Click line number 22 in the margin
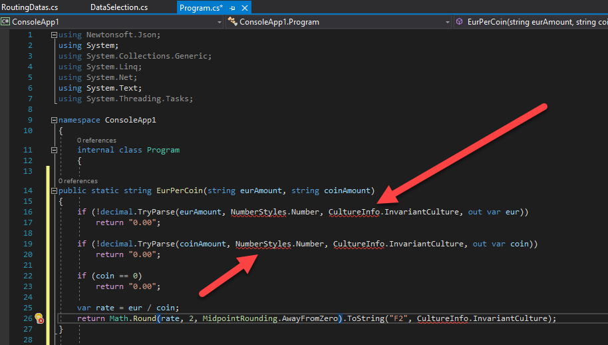 [x=27, y=276]
